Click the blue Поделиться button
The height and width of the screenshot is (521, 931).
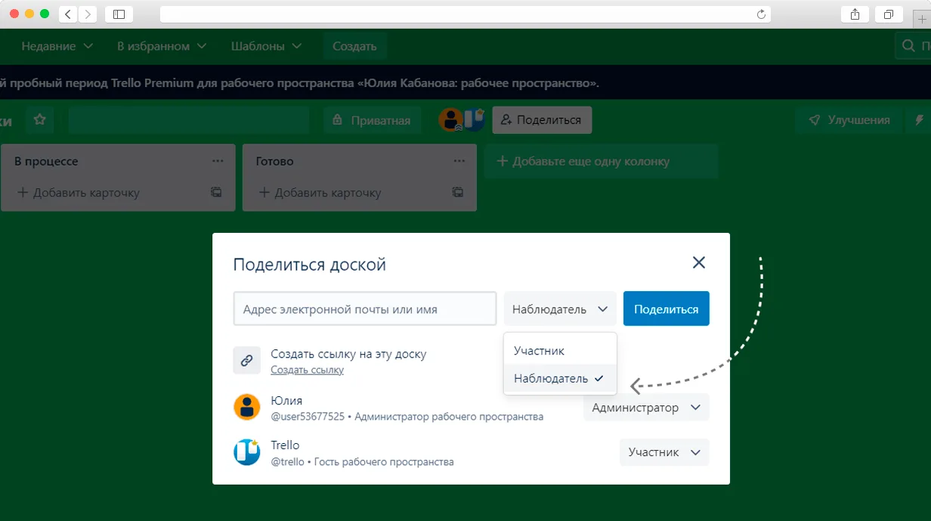coord(666,309)
